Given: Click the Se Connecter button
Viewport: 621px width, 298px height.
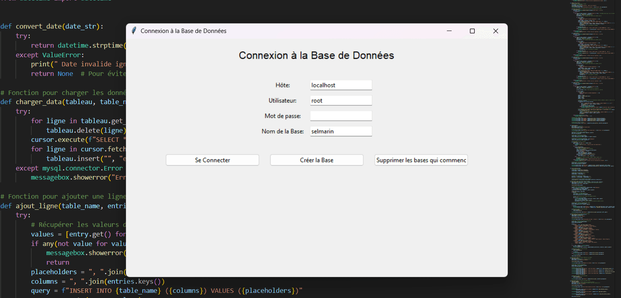Looking at the screenshot, I should pos(212,160).
